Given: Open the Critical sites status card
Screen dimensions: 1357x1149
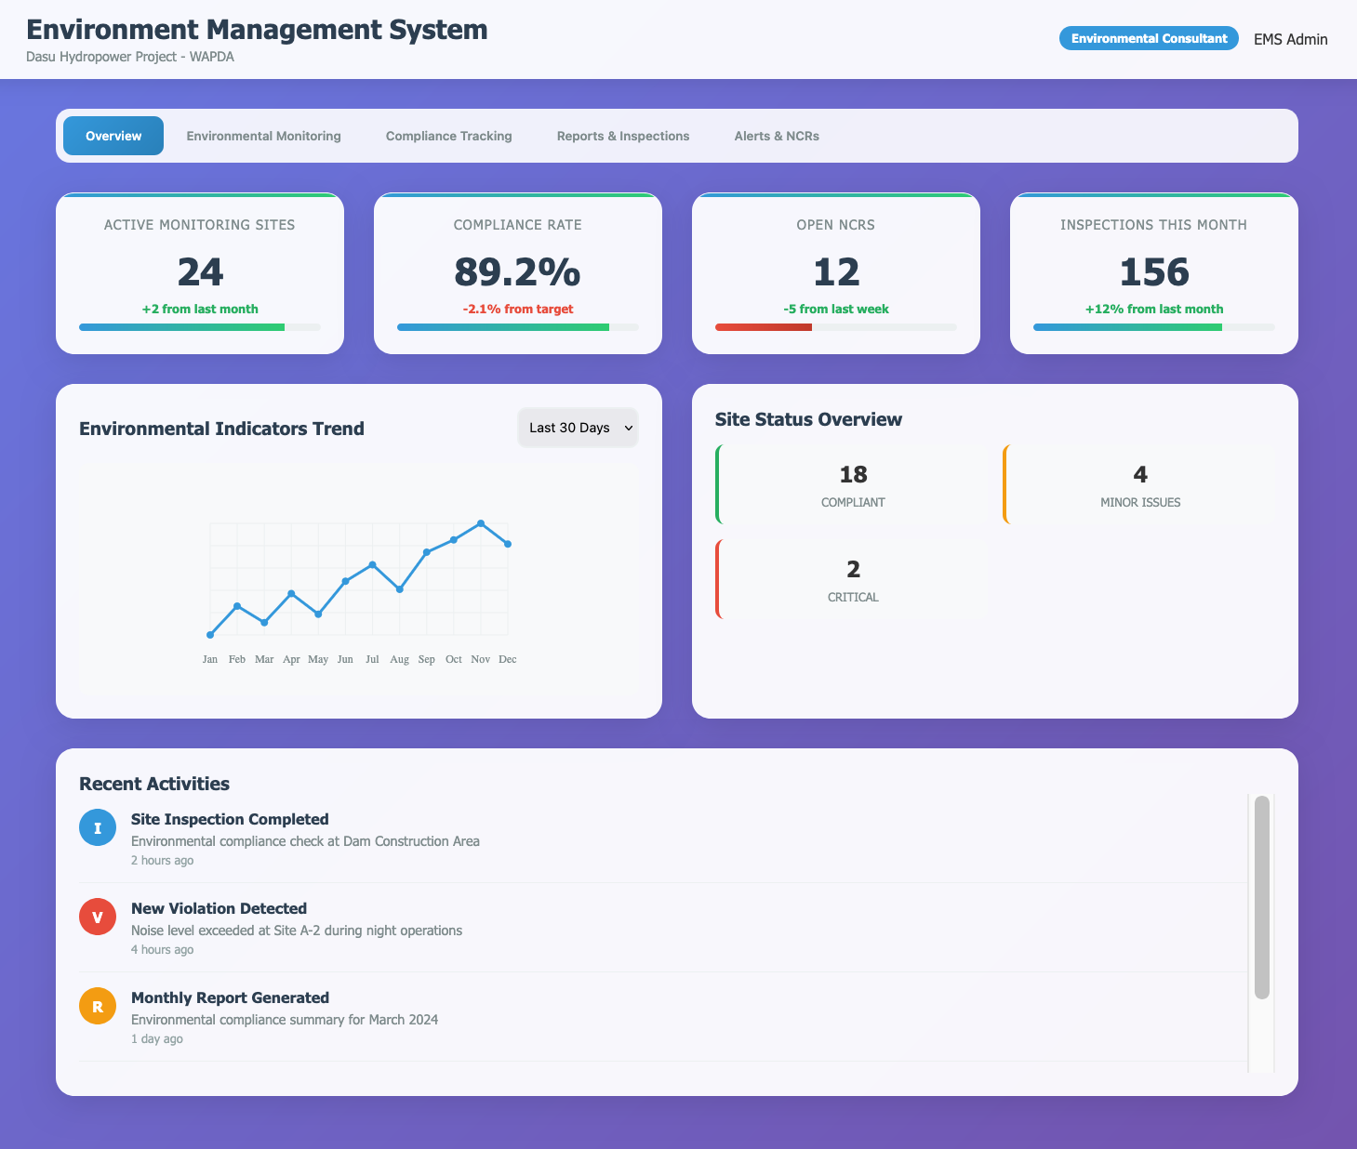Looking at the screenshot, I should click(x=852, y=580).
